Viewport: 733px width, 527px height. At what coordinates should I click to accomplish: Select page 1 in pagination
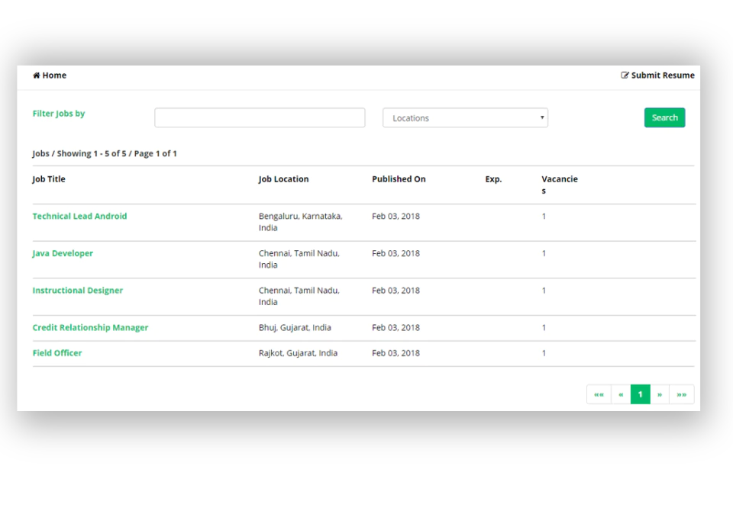pos(641,394)
